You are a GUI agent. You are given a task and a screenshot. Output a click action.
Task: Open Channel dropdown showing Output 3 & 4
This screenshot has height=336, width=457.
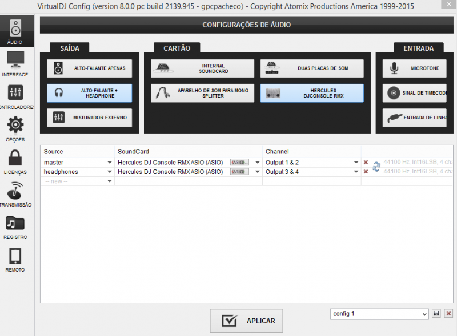(x=355, y=172)
